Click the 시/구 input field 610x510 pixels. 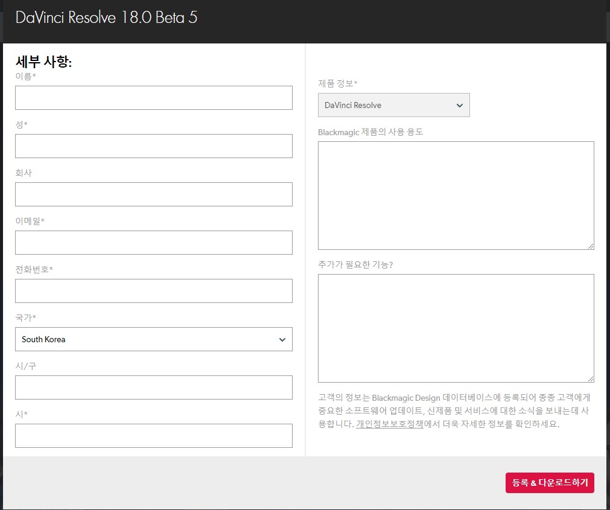click(x=154, y=387)
